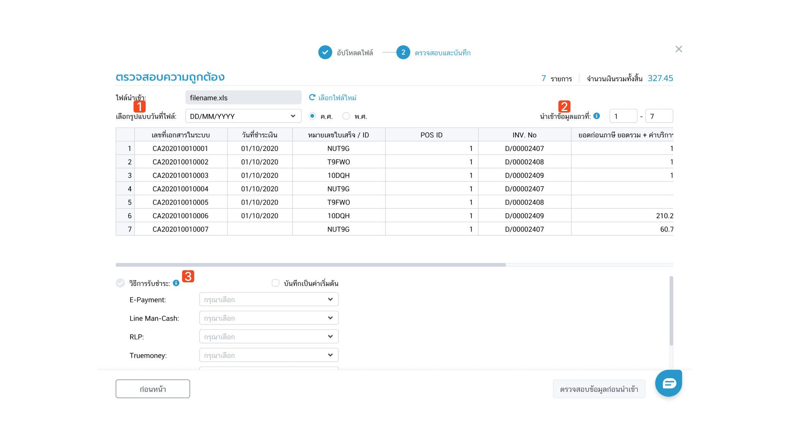Click the completed checkmark step icon
The image size is (789, 443).
click(325, 52)
